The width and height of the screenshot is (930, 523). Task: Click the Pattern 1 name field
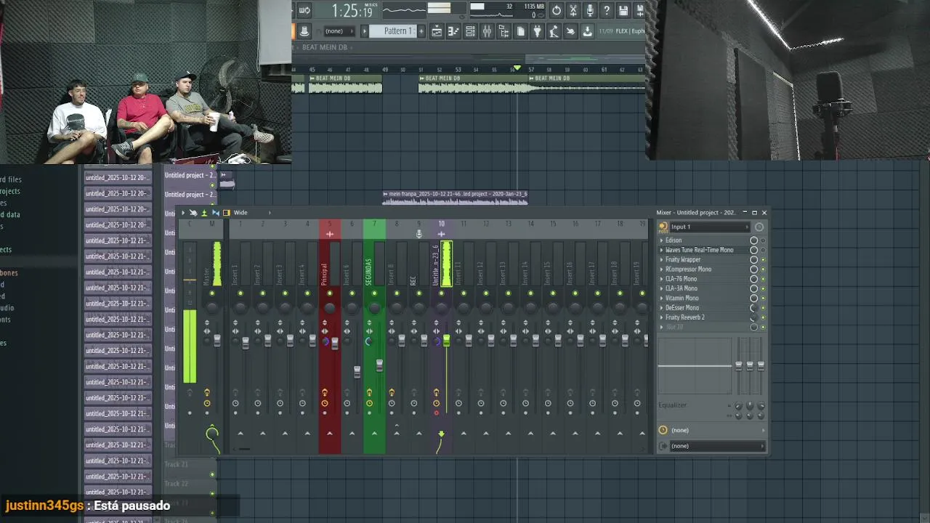(x=392, y=31)
